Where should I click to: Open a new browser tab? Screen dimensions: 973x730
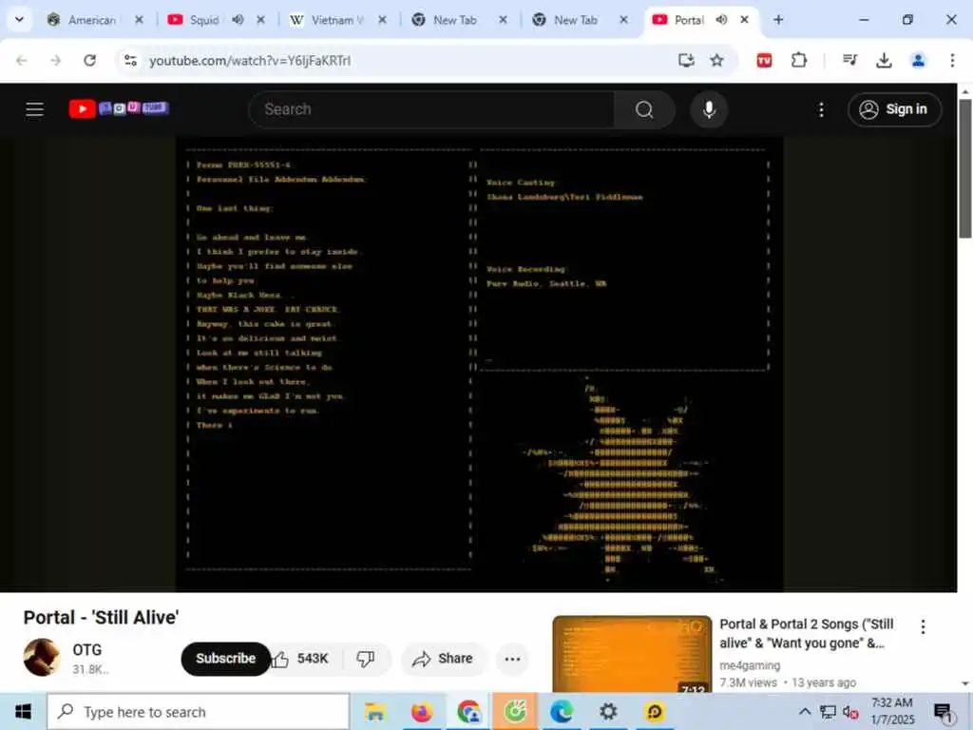pyautogui.click(x=778, y=20)
